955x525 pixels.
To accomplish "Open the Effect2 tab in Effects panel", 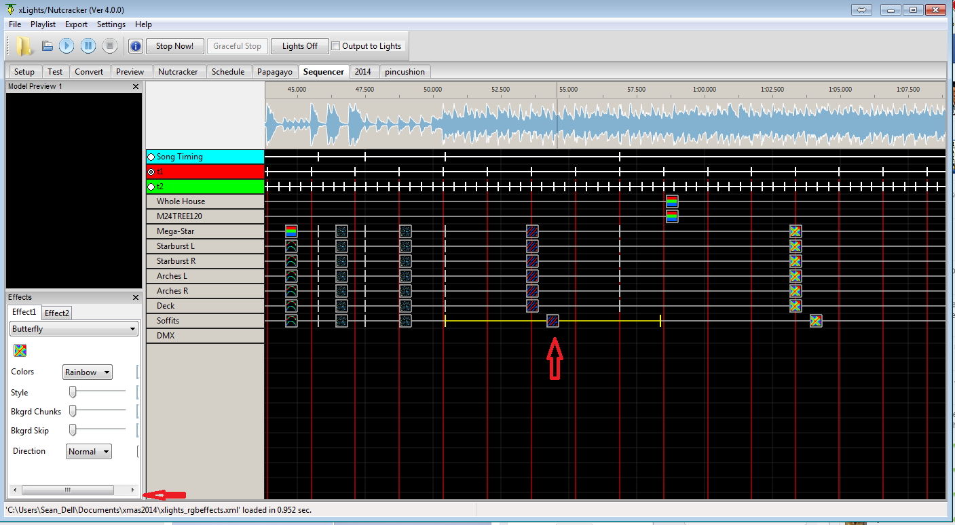I will 56,313.
